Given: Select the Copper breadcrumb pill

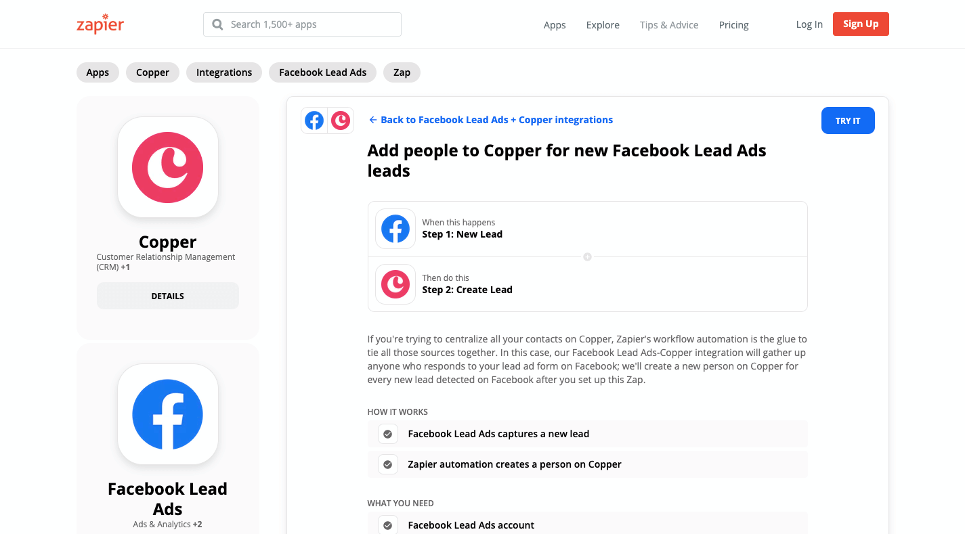Looking at the screenshot, I should [152, 72].
